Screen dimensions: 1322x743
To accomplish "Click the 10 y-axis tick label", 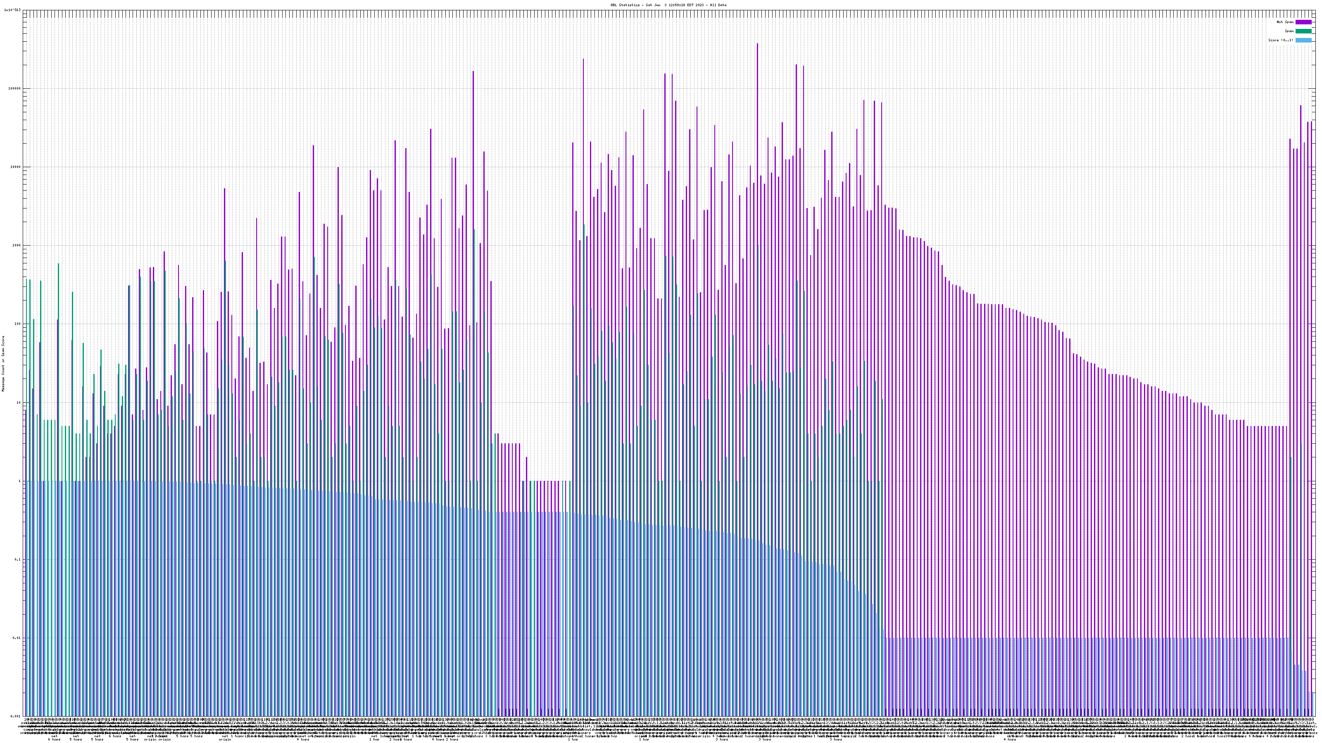I will pos(19,402).
